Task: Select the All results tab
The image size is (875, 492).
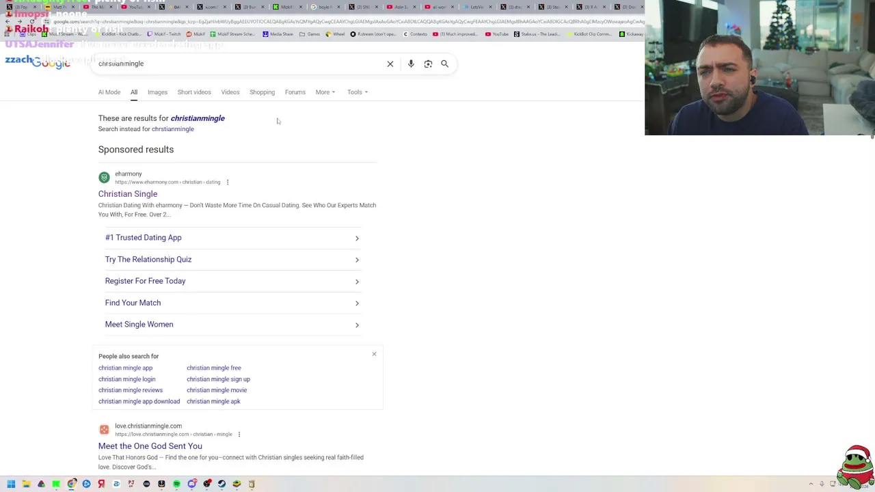Action: [134, 92]
